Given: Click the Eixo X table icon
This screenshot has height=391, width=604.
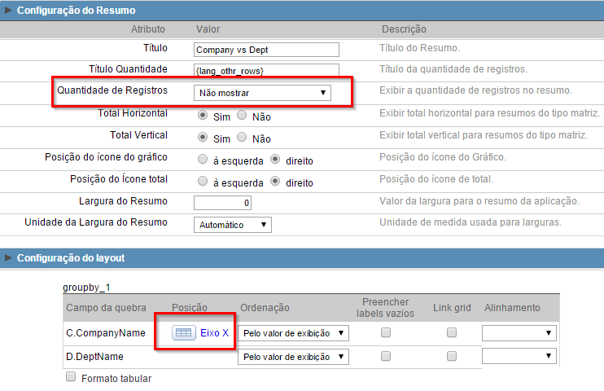Looking at the screenshot, I should tap(183, 332).
